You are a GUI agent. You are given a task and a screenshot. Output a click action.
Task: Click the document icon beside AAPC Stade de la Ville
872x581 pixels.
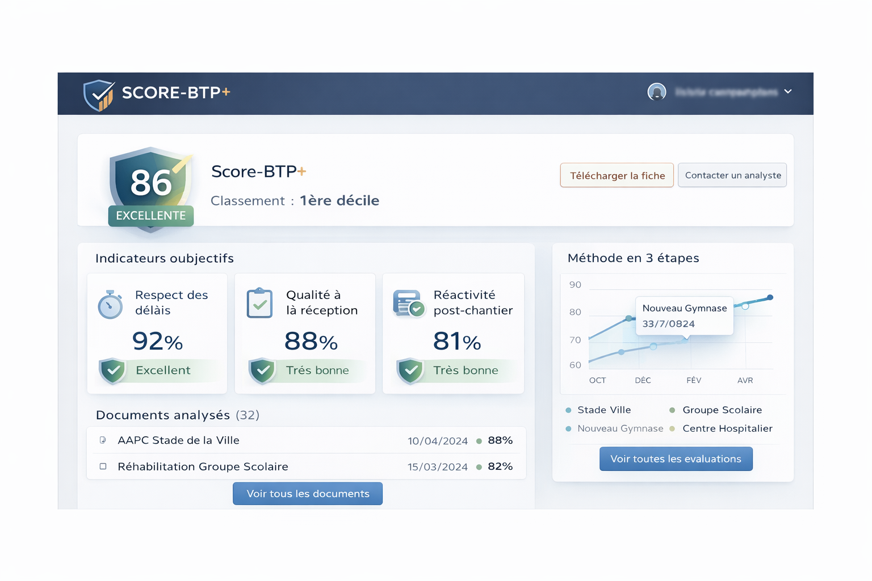pos(103,440)
